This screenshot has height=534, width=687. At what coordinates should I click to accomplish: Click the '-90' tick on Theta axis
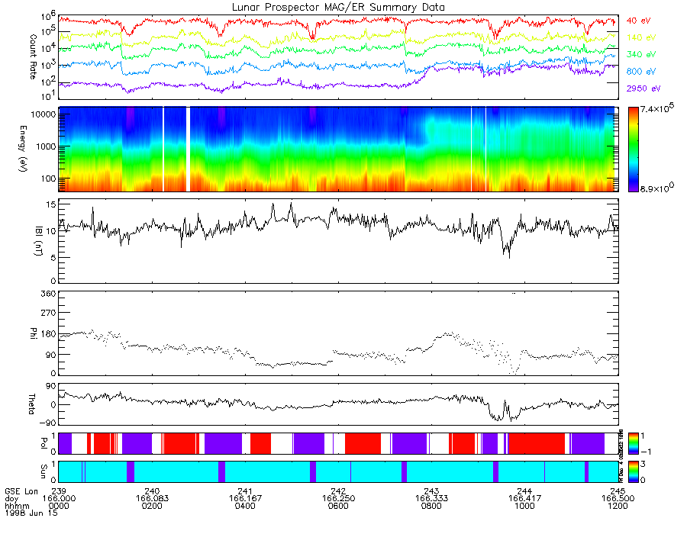(x=47, y=423)
